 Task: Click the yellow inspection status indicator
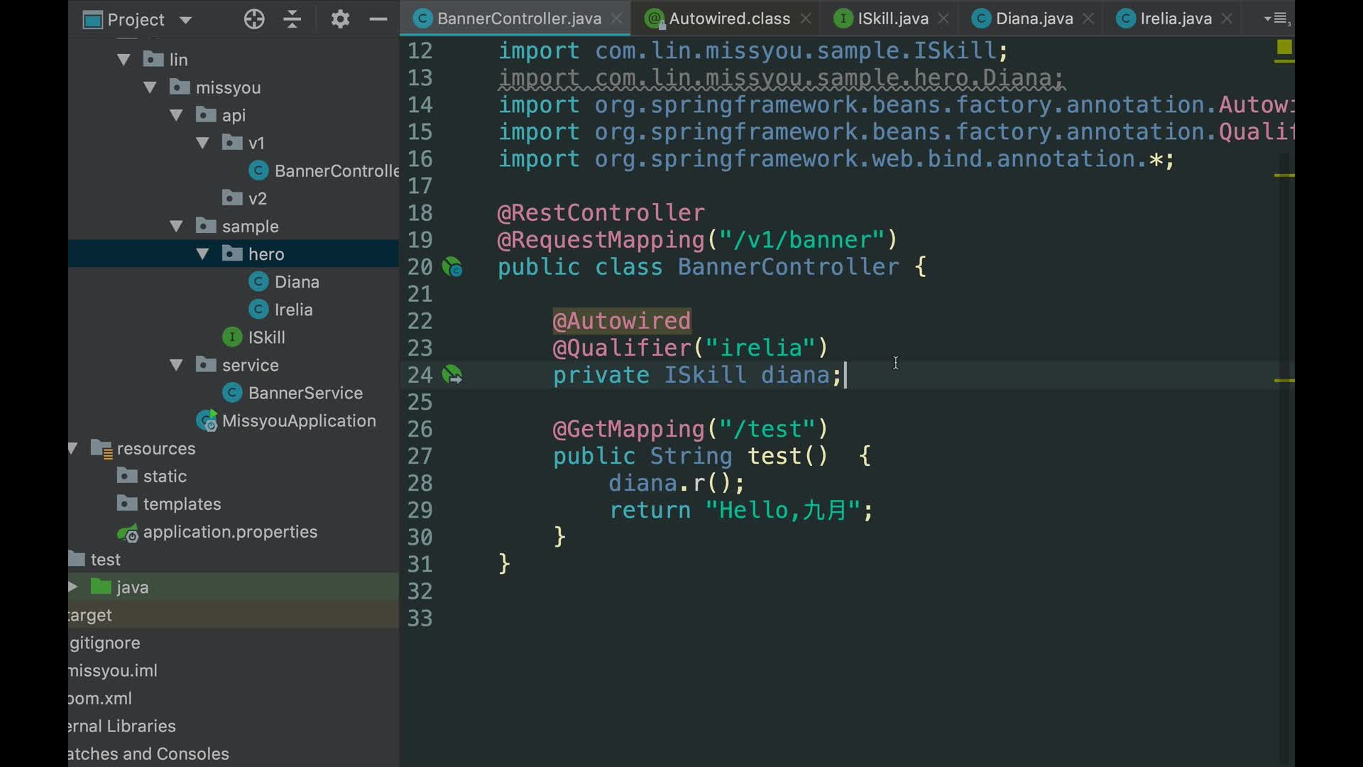1284,48
